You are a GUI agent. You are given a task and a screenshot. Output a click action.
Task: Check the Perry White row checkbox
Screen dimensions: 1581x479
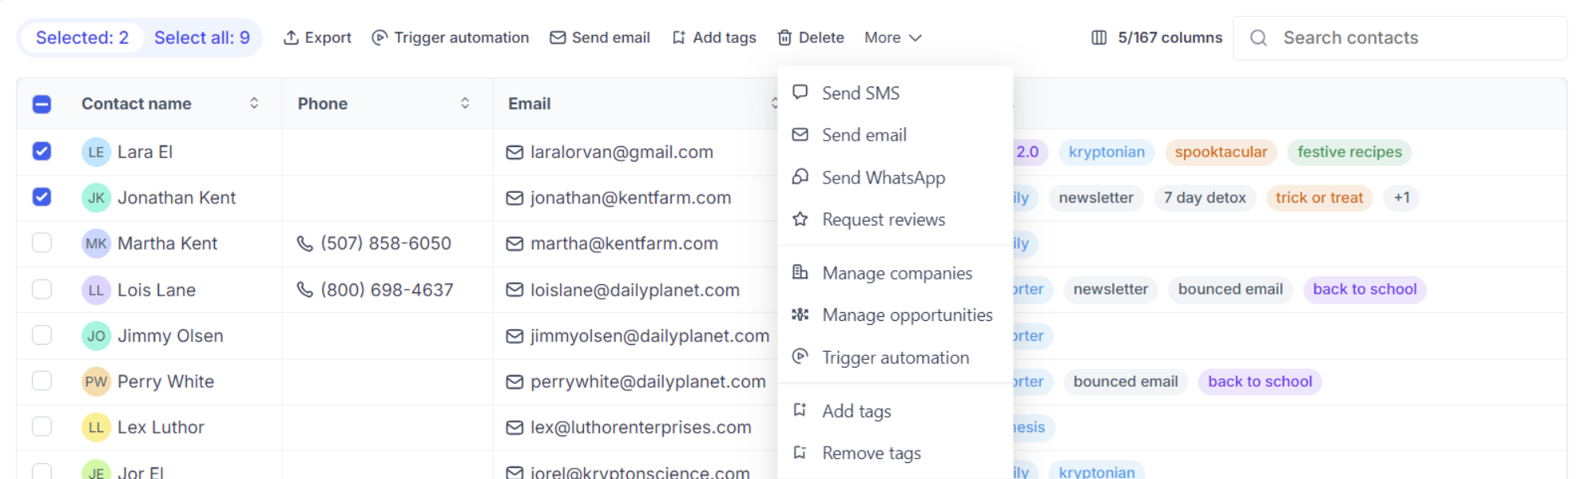pyautogui.click(x=42, y=381)
